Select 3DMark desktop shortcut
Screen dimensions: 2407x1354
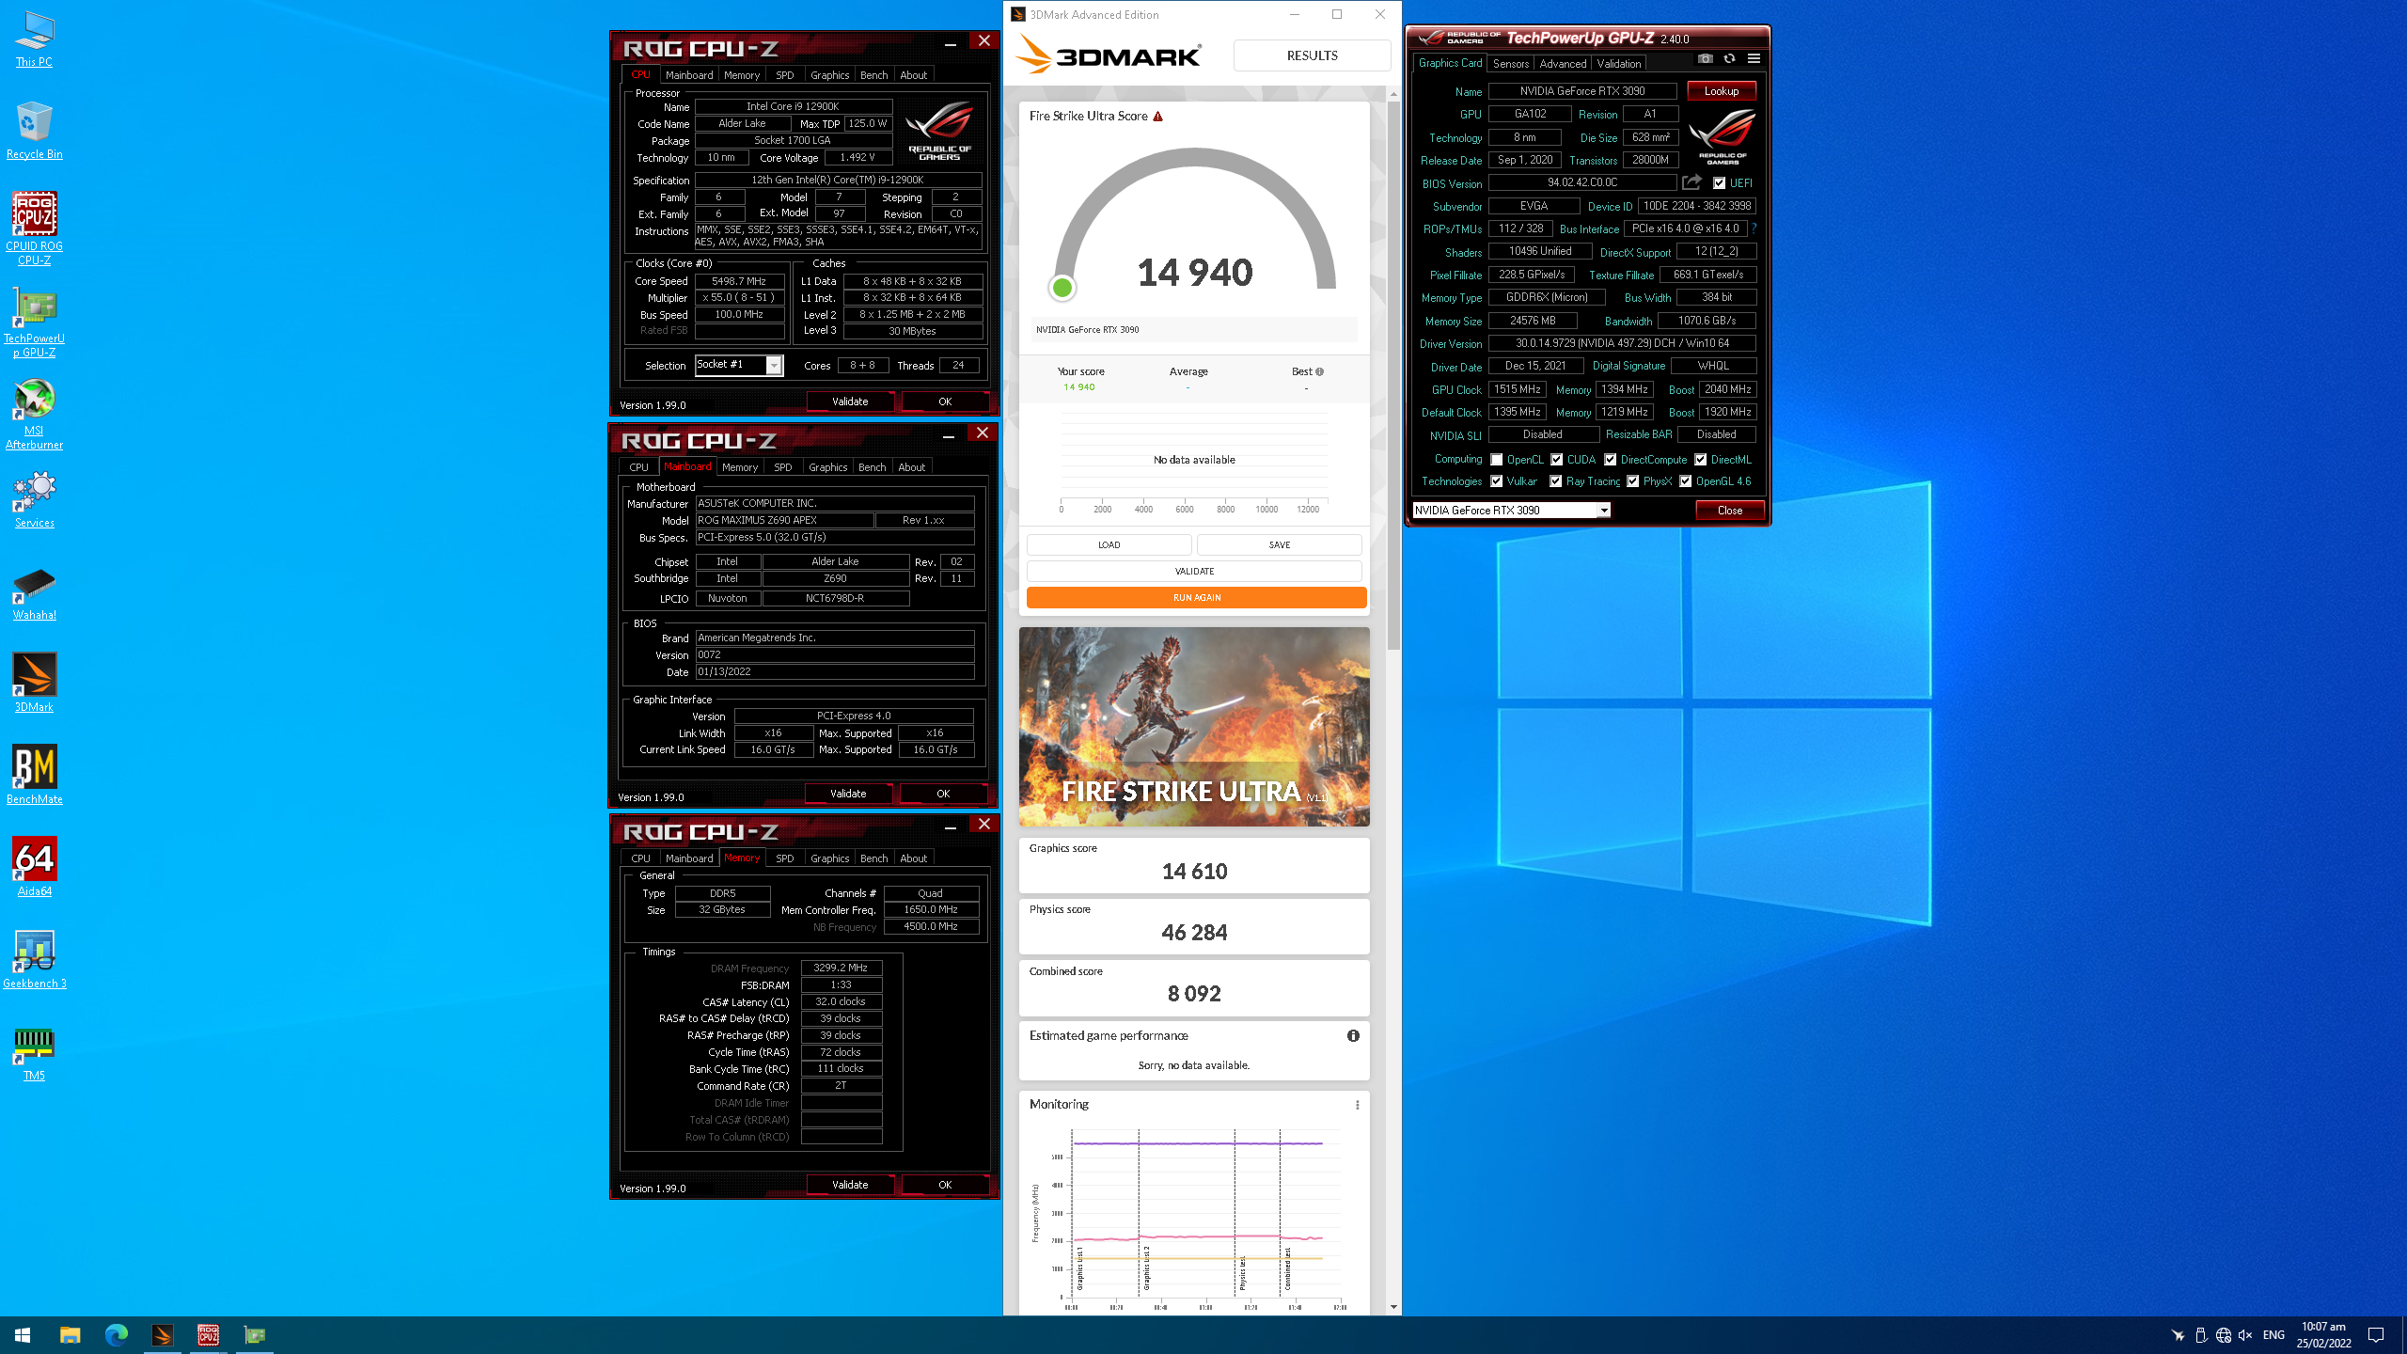(x=34, y=684)
